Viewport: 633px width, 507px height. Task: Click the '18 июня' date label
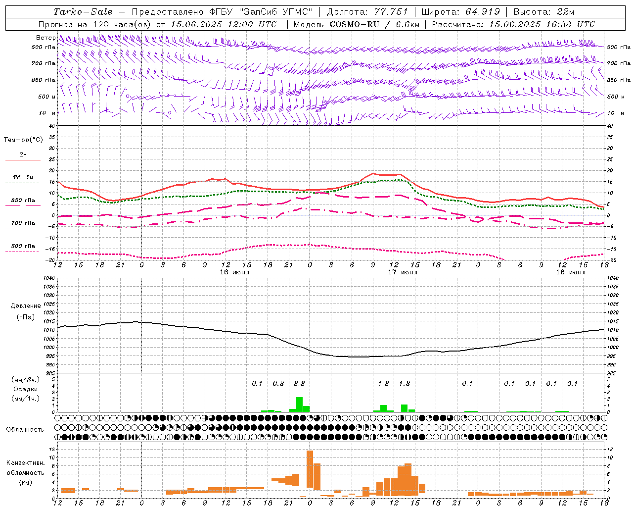point(570,272)
